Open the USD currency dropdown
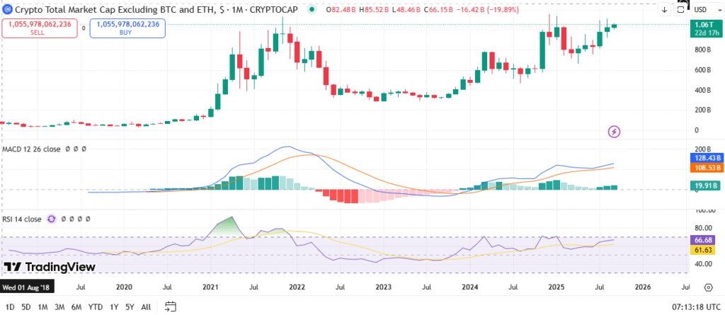725x315 pixels. 706,10
